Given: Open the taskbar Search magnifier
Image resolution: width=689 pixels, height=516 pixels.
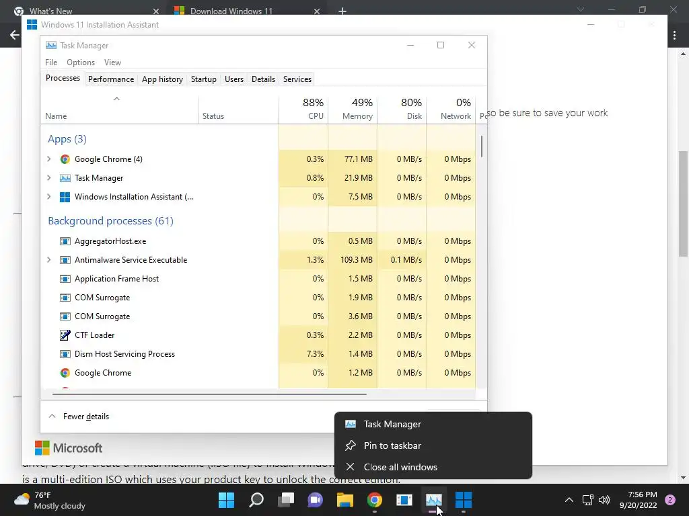Looking at the screenshot, I should (256, 500).
